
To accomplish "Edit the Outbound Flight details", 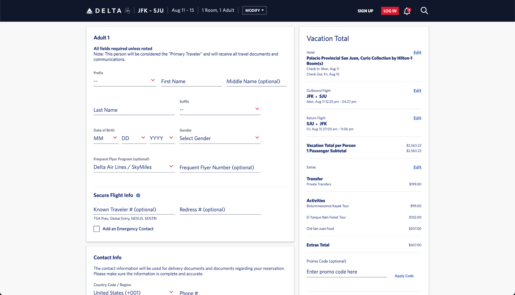I will coord(417,91).
